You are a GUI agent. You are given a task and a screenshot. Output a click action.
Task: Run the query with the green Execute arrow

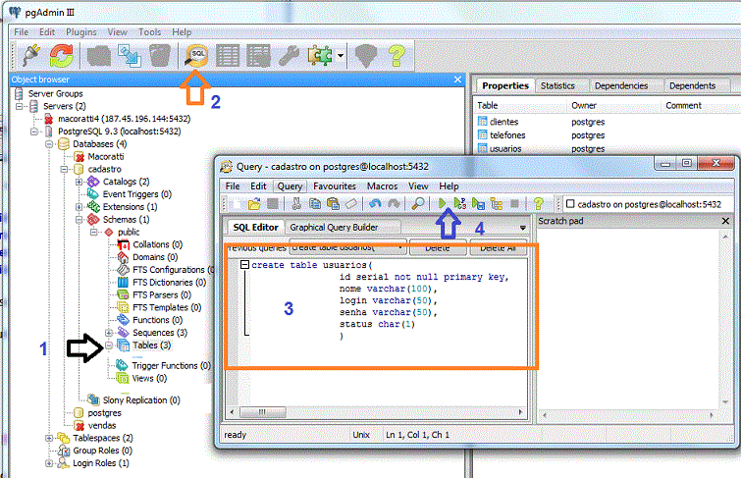[442, 204]
